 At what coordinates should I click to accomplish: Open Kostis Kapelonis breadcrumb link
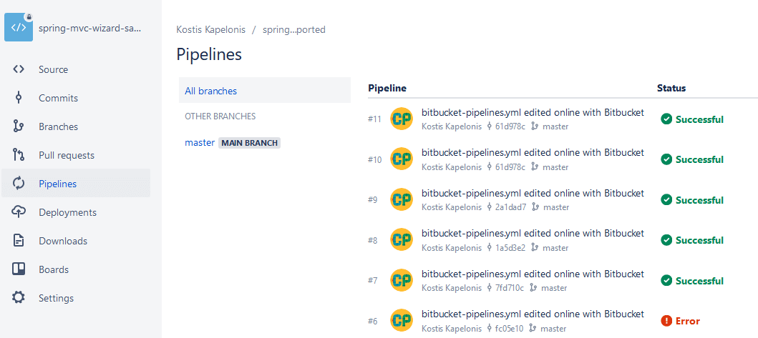[x=210, y=29]
